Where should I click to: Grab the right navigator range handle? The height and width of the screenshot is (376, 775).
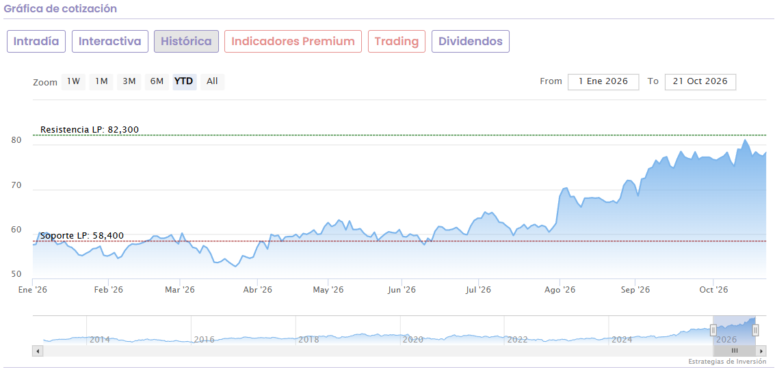(755, 330)
